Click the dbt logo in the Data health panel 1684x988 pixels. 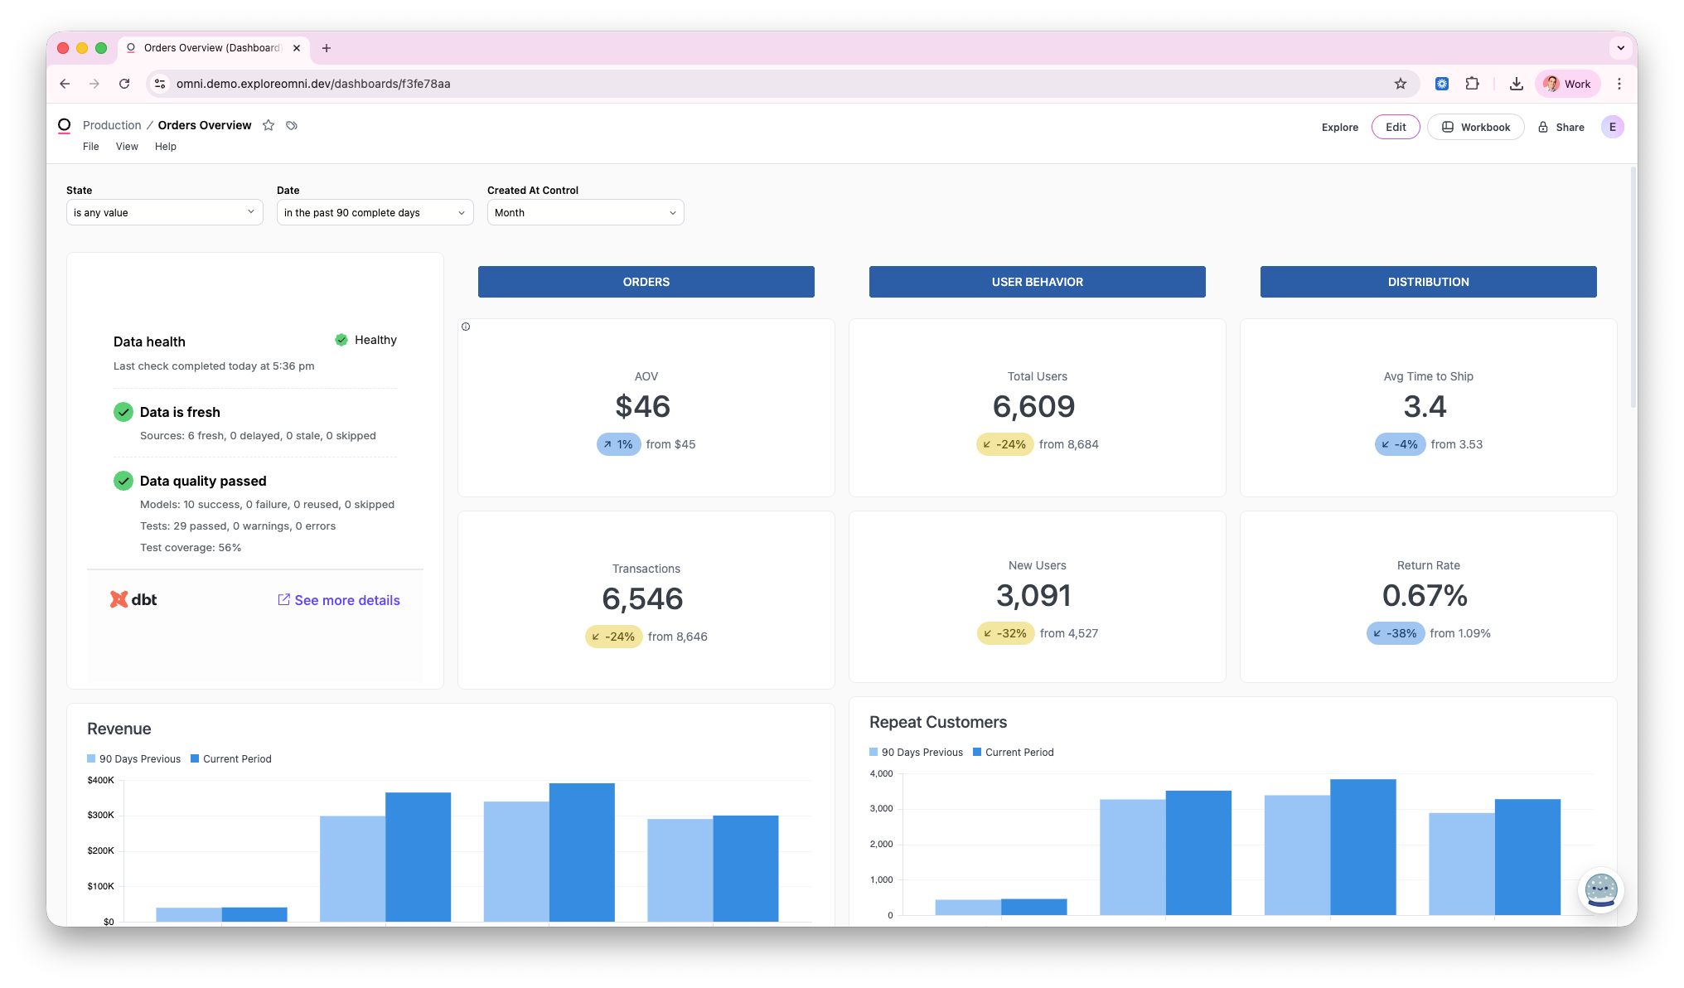[133, 599]
